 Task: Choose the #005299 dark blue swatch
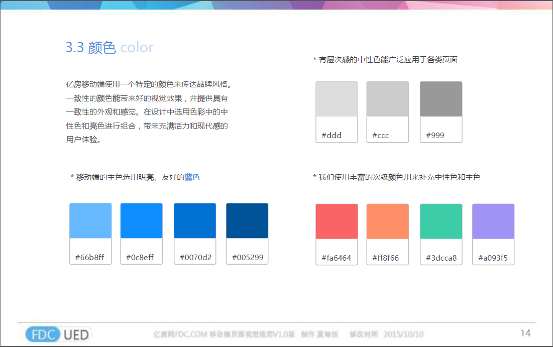(247, 221)
